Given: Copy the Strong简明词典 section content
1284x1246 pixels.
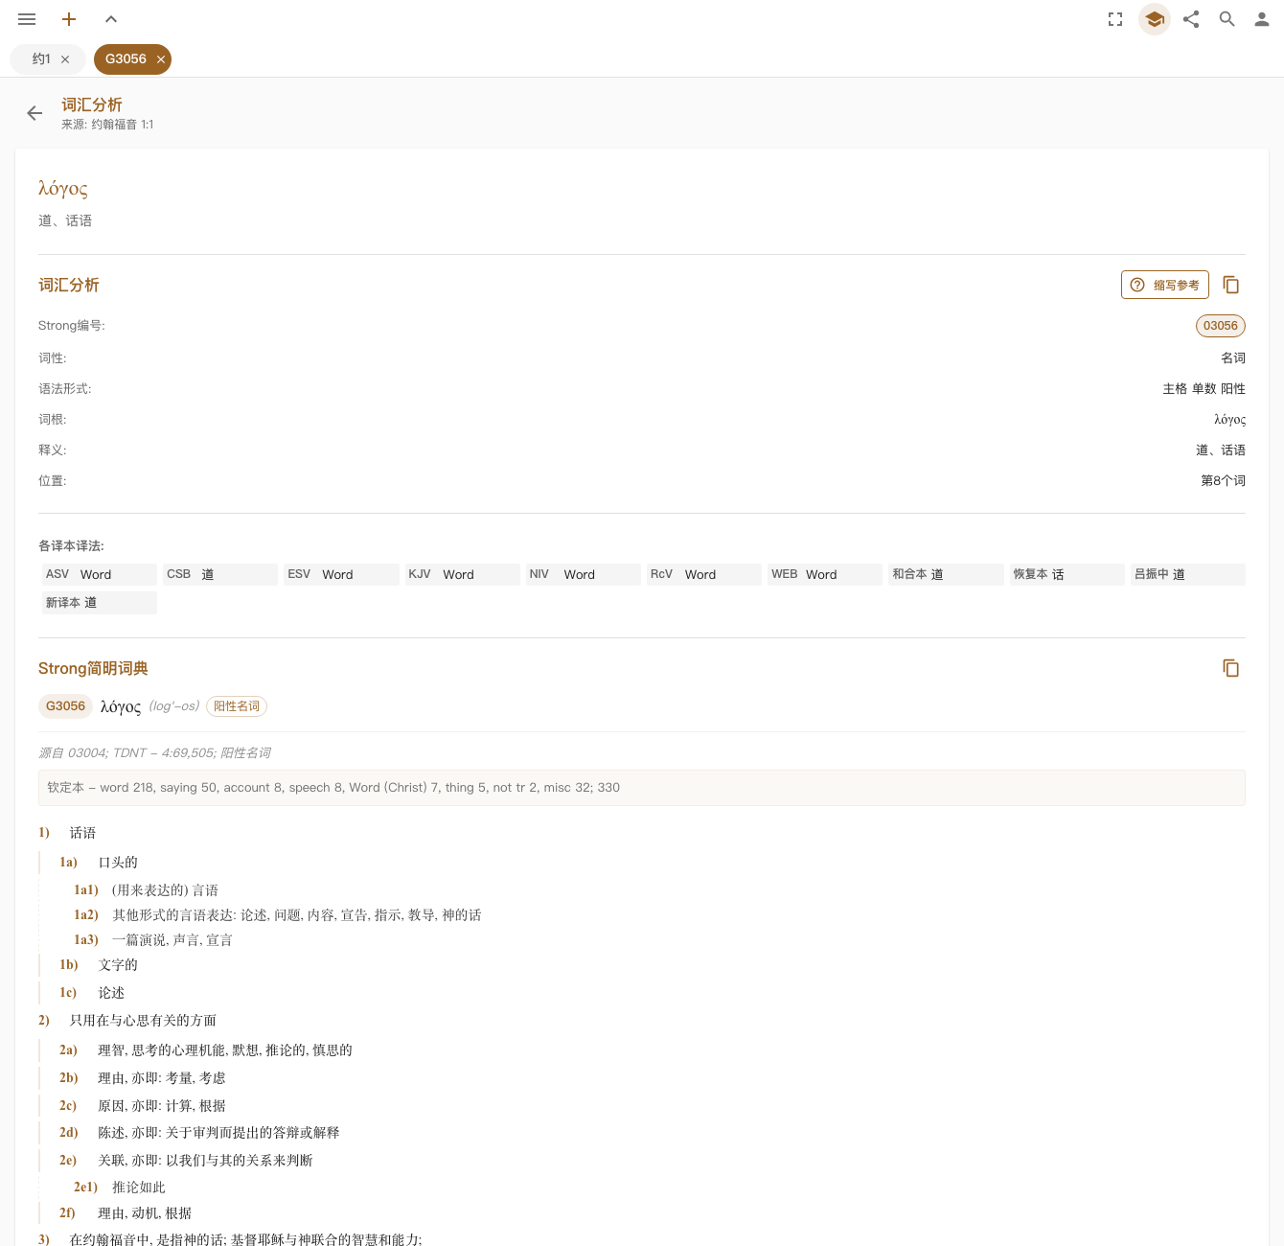Looking at the screenshot, I should click(x=1231, y=668).
